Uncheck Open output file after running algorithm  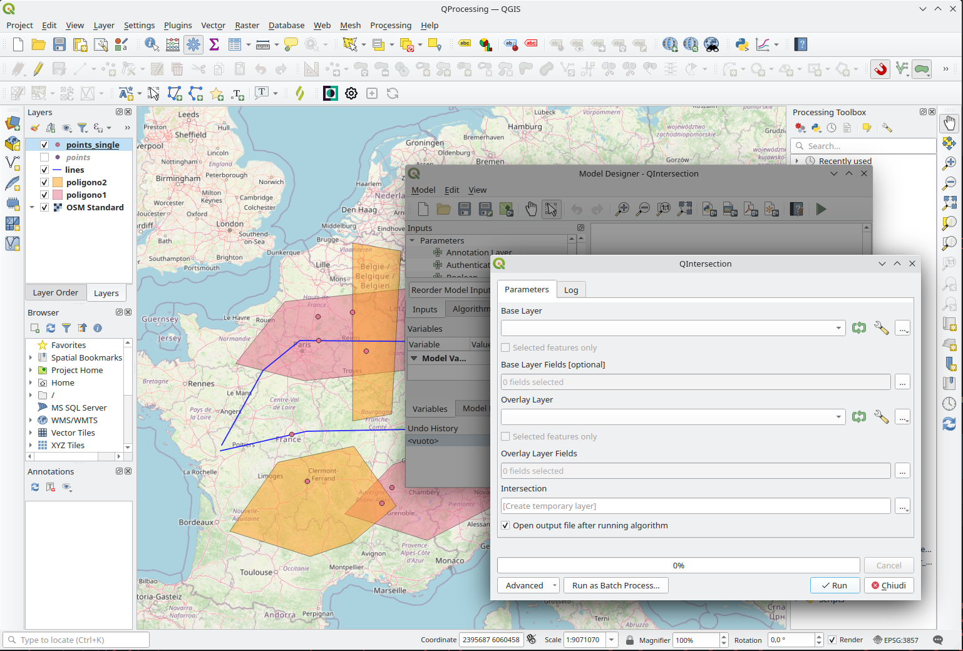(505, 526)
